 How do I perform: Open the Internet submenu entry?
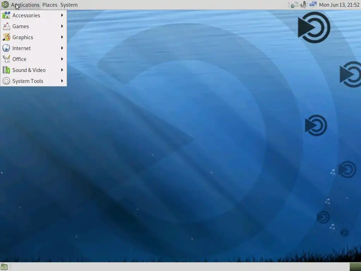33,48
